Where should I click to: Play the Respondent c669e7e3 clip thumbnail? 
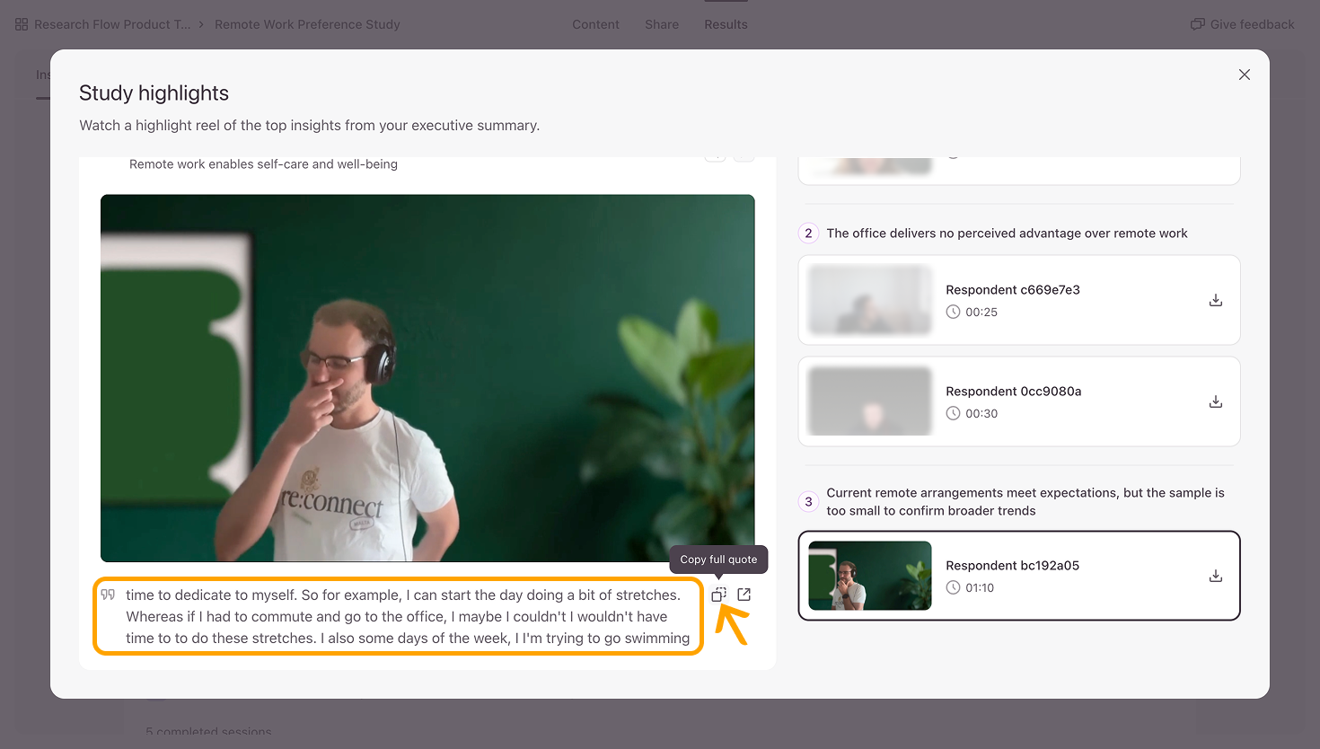pyautogui.click(x=870, y=300)
